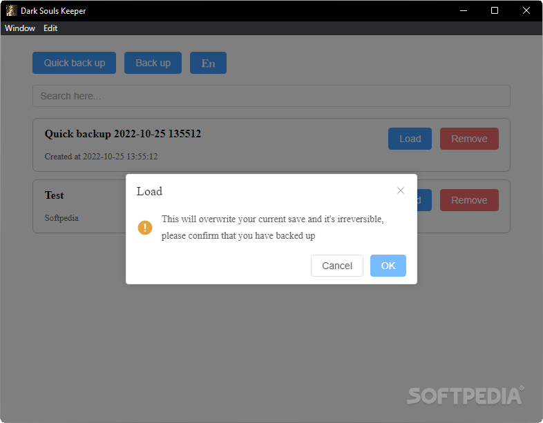Image resolution: width=543 pixels, height=423 pixels.
Task: Minimize the Dark Souls Keeper window
Action: tap(464, 11)
